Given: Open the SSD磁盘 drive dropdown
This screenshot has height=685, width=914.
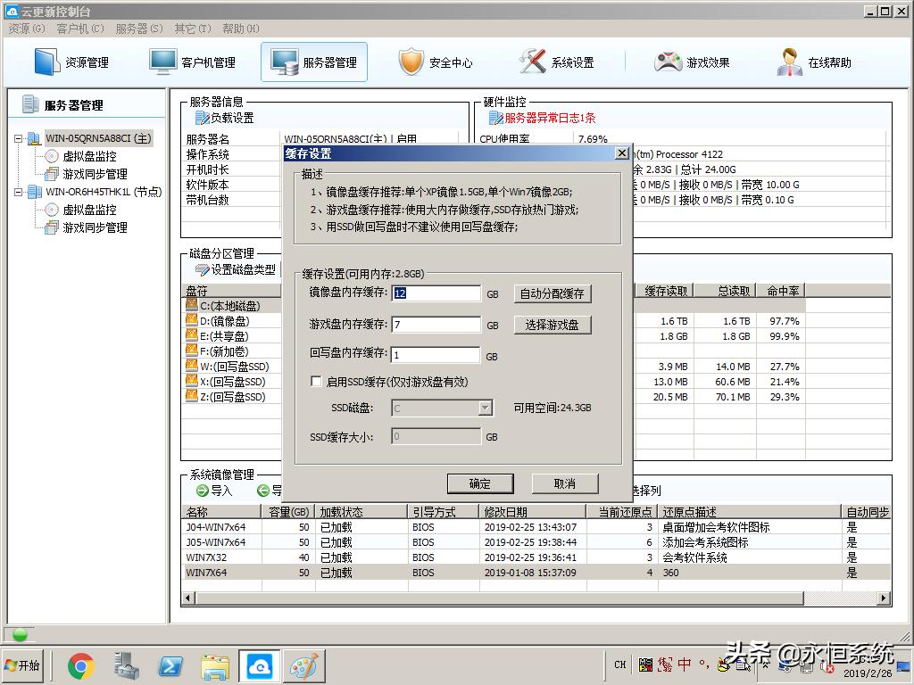Looking at the screenshot, I should pyautogui.click(x=486, y=407).
